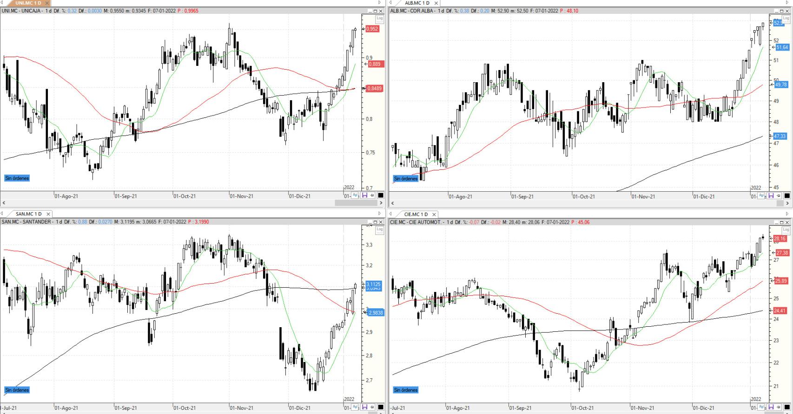793x414 pixels.
Task: Click the left tab-scroll arrow beside the ALB.MC tab
Action: (x=391, y=3)
